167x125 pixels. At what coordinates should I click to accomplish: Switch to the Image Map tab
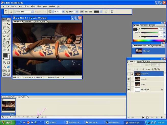[17, 97]
